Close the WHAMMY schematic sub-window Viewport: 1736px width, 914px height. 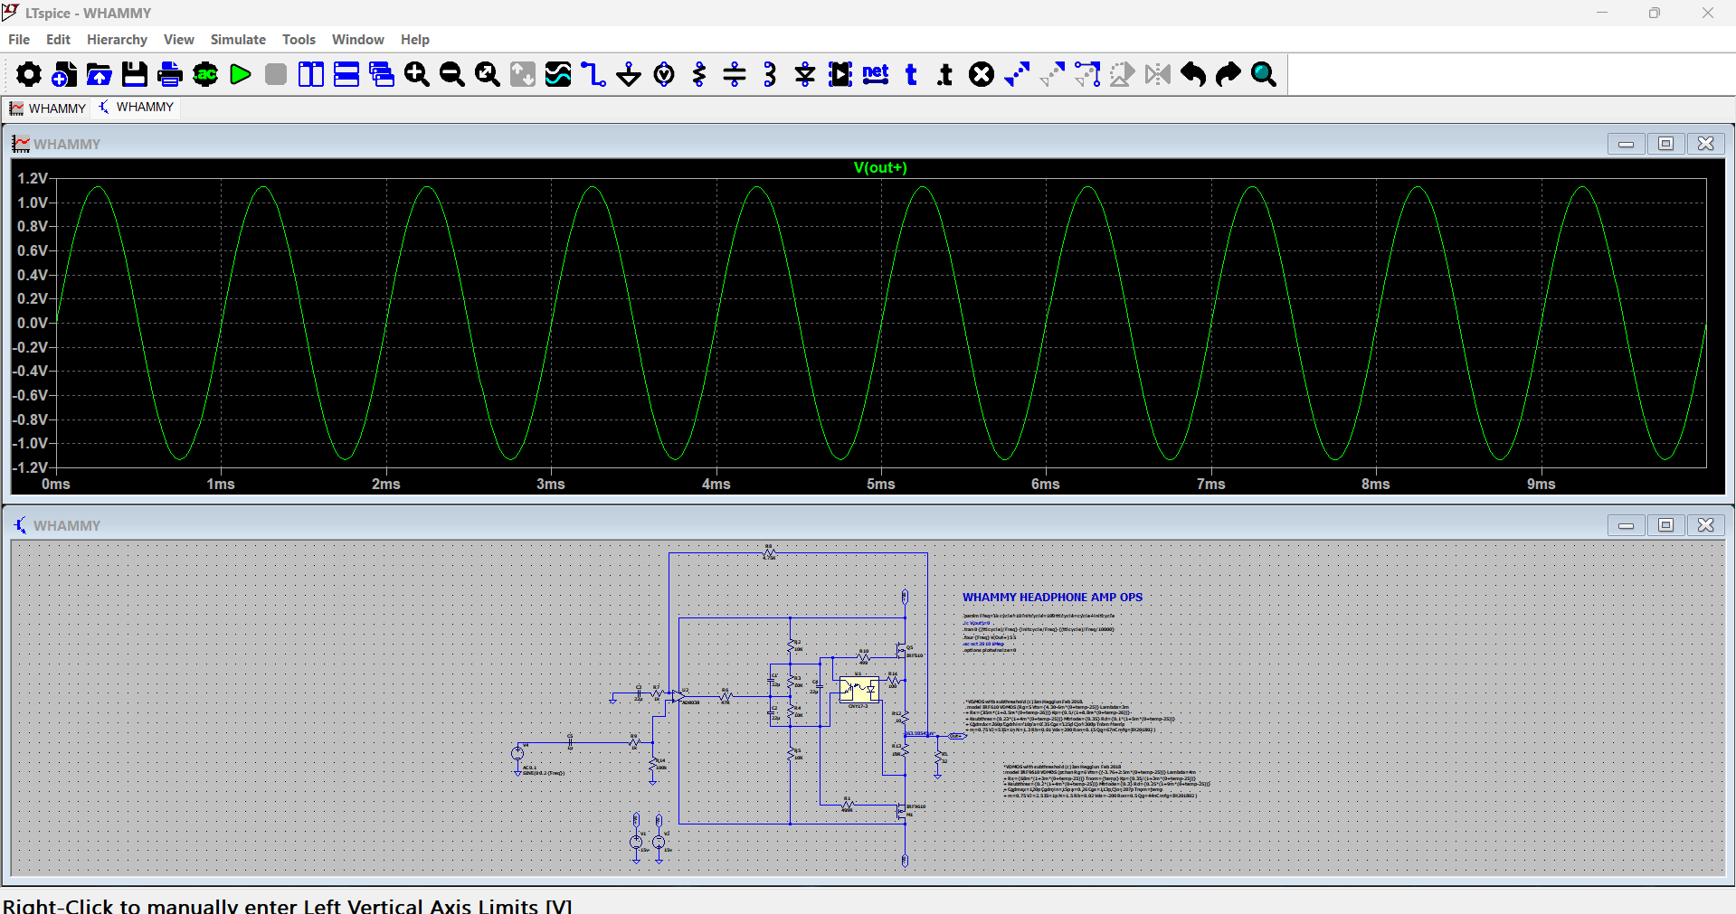pyautogui.click(x=1705, y=525)
